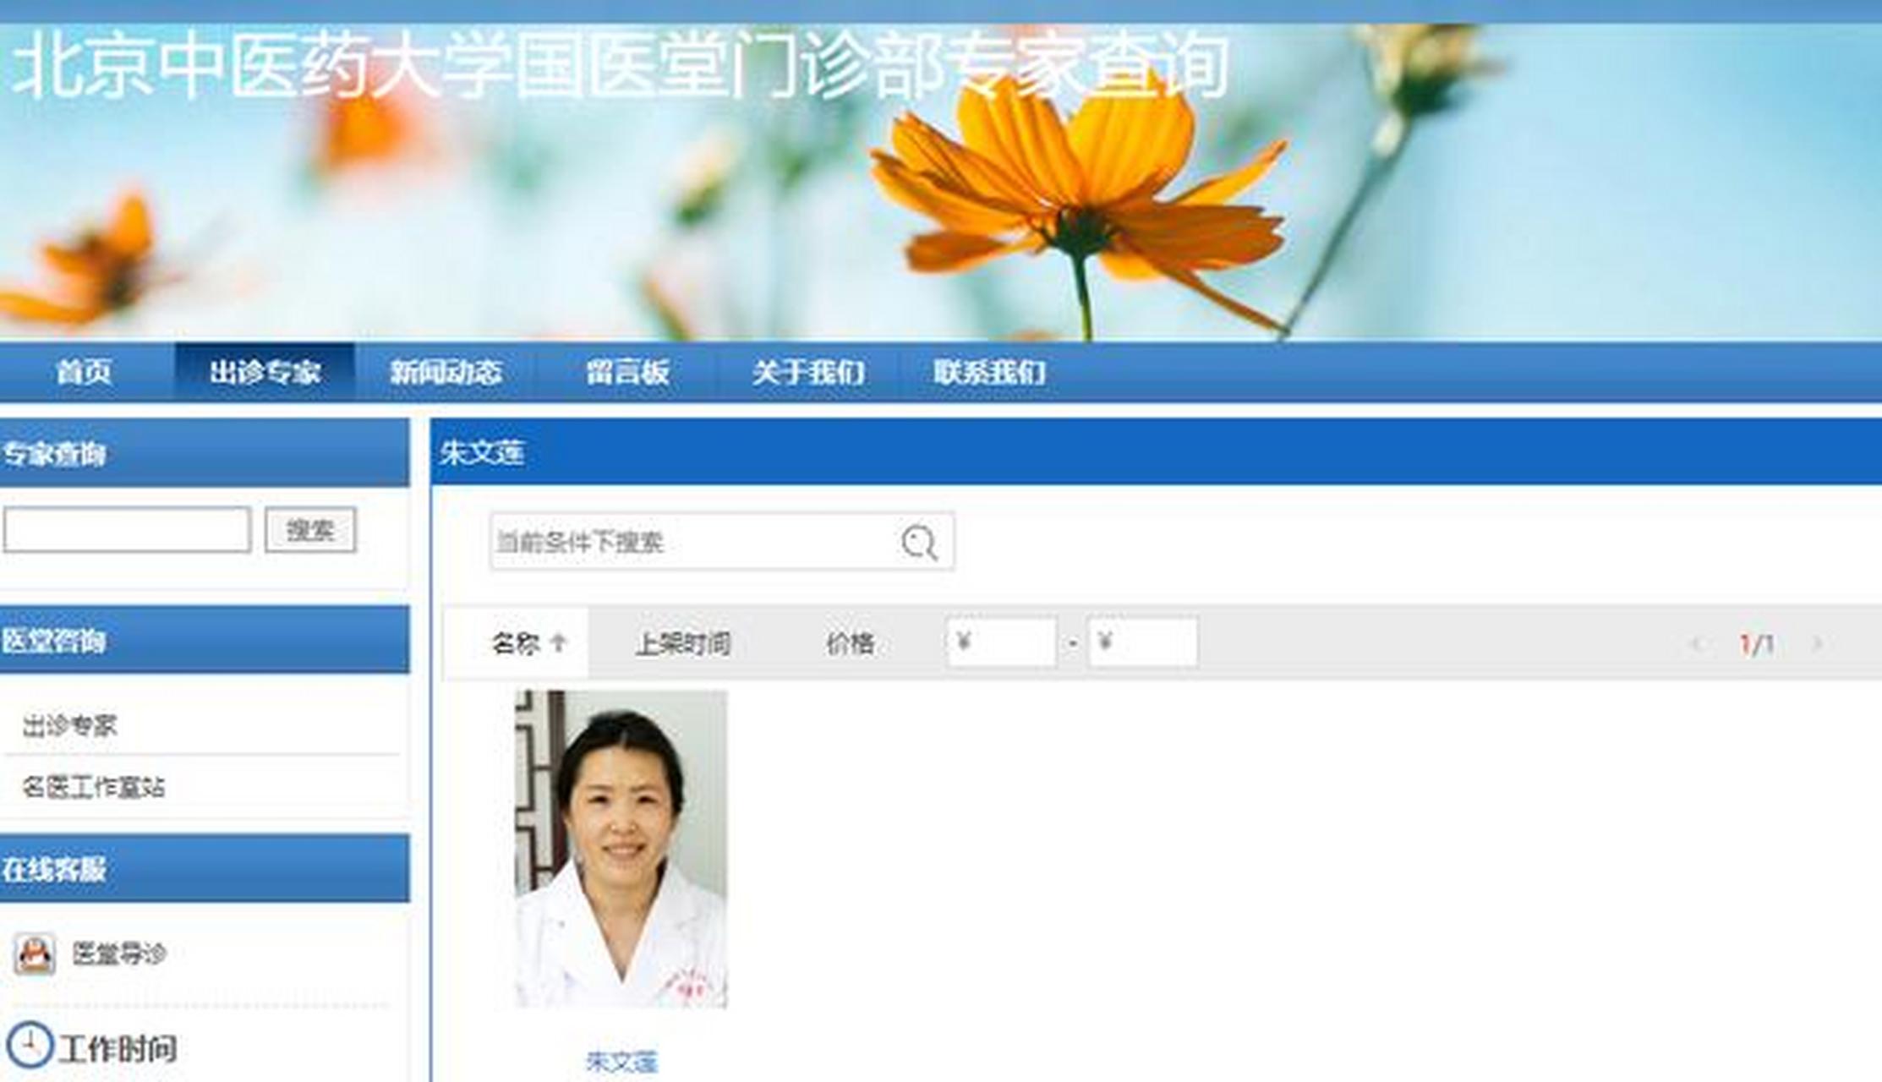Click the clock icon beside 工作时间
Viewport: 1882px width, 1082px height.
(x=29, y=1045)
